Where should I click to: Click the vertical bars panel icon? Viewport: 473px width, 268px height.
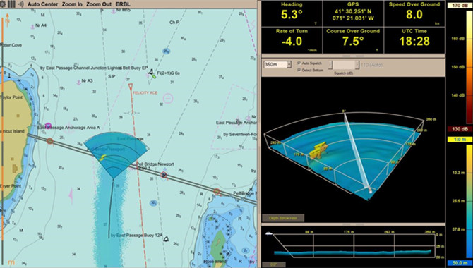[11, 4]
